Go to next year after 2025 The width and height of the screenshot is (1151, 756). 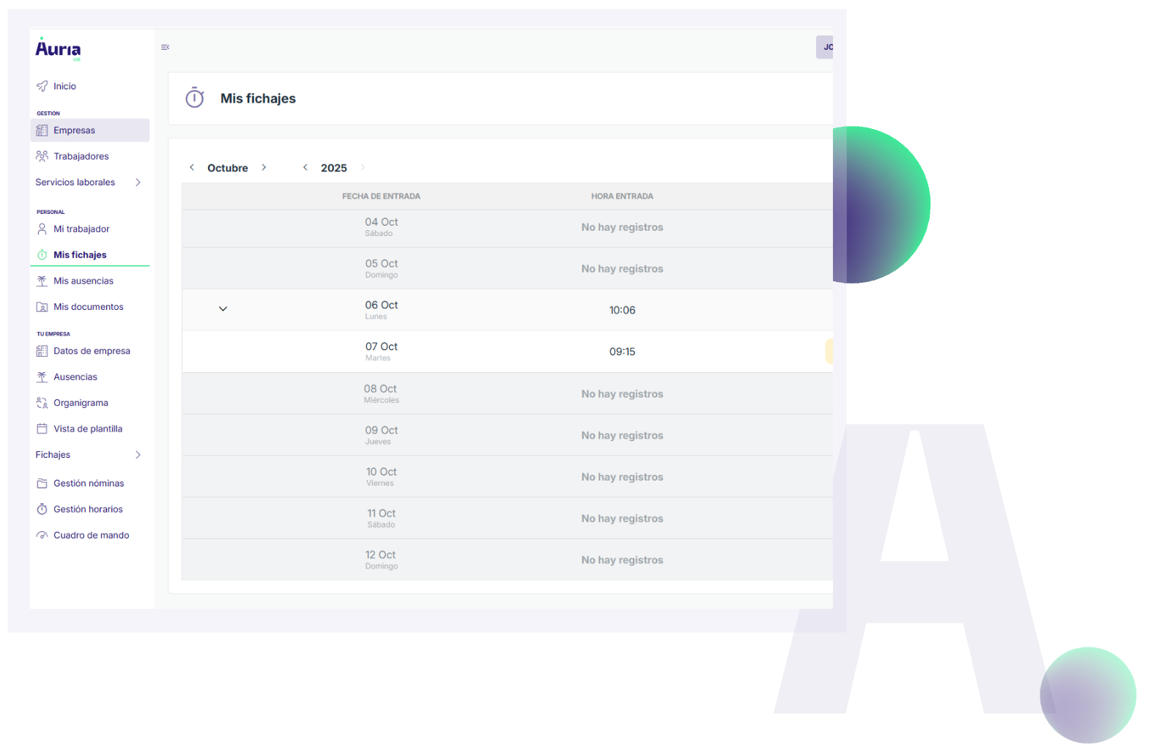pos(363,168)
